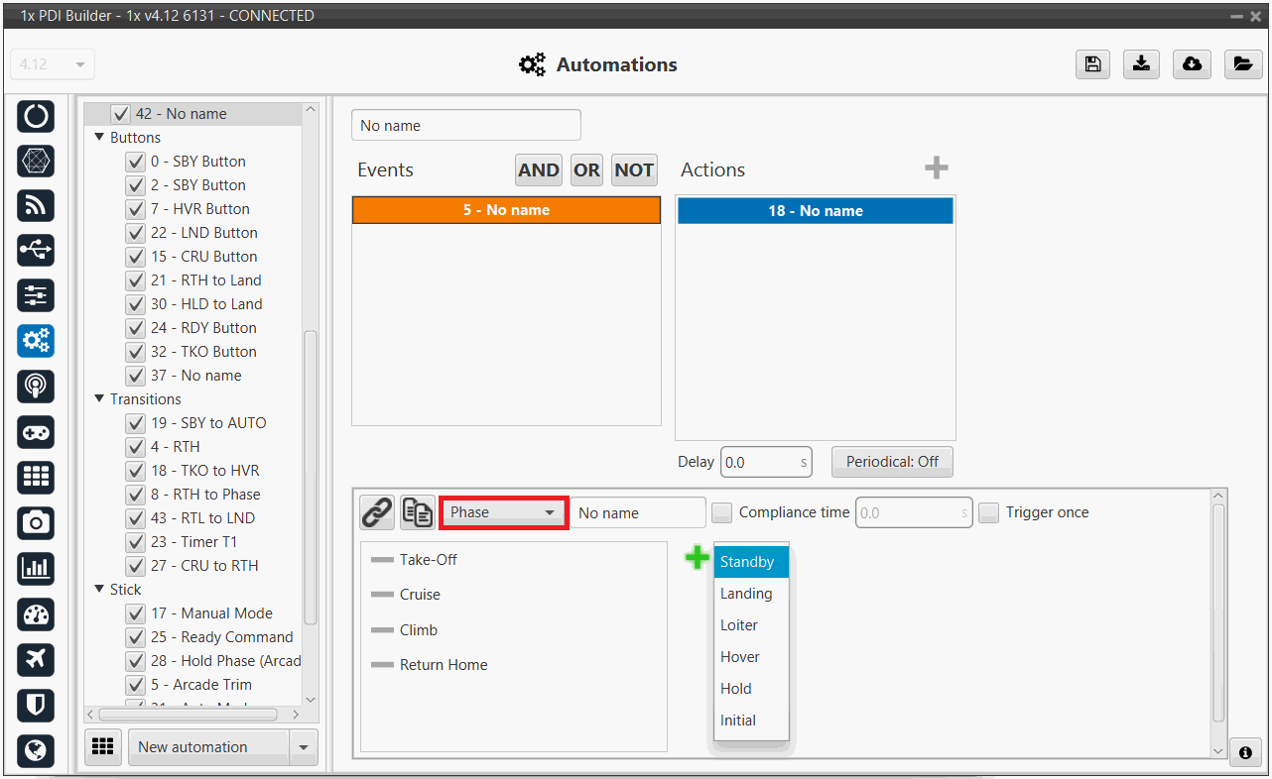The height and width of the screenshot is (779, 1272).
Task: Enable the Trigger once checkbox
Action: tap(988, 512)
